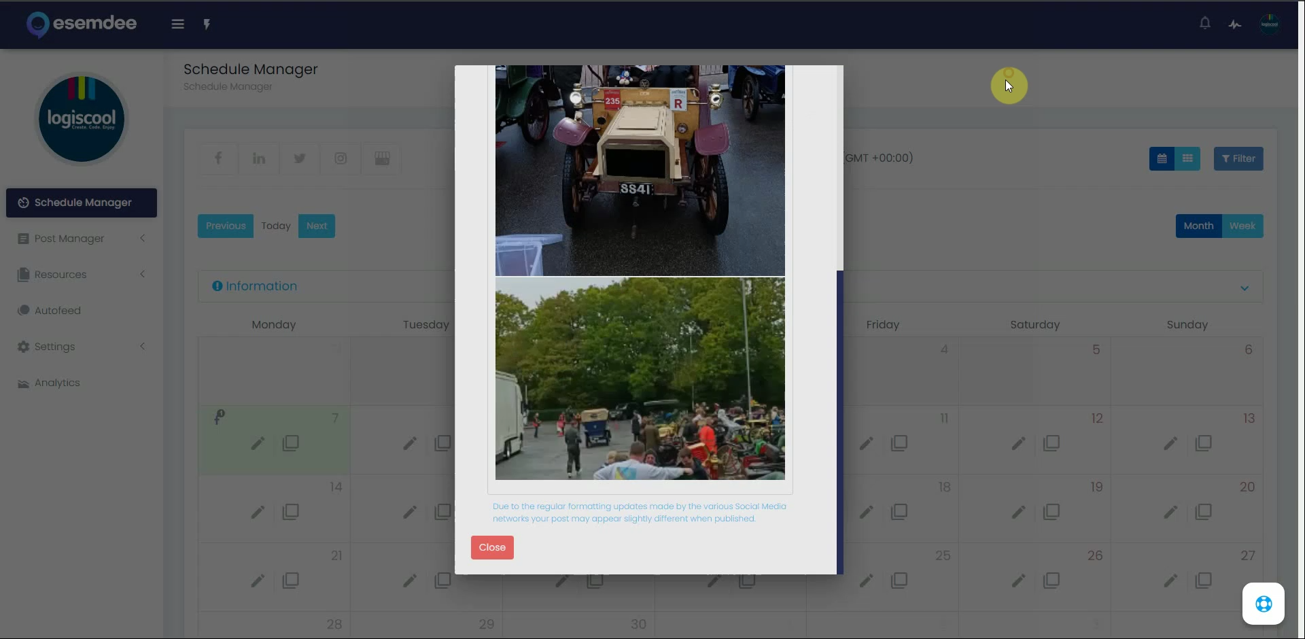Open Settings menu item
Screen dimensions: 1305x639
click(x=82, y=347)
